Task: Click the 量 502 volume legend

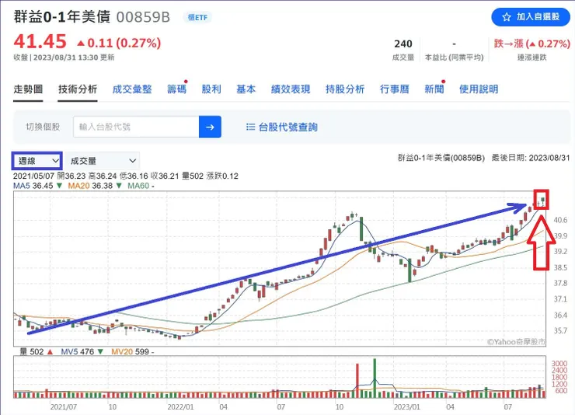Action: (x=36, y=351)
